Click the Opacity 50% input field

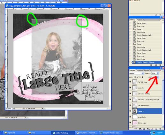click(154, 73)
